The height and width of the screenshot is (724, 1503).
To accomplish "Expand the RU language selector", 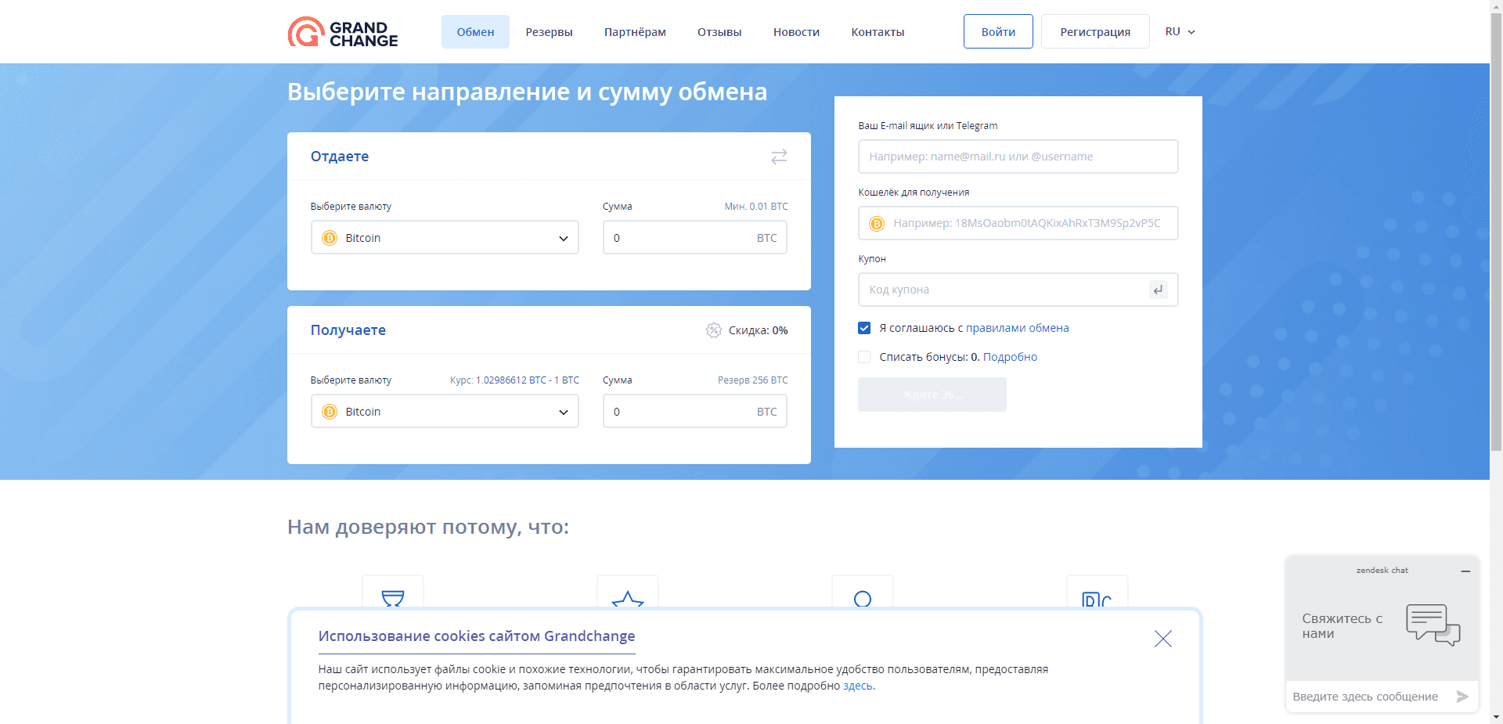I will pos(1180,31).
